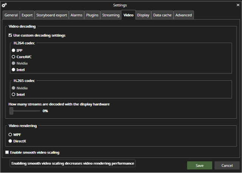Select Intel under H.264 codec
Viewport: 242px width, 173px height.
14,70
